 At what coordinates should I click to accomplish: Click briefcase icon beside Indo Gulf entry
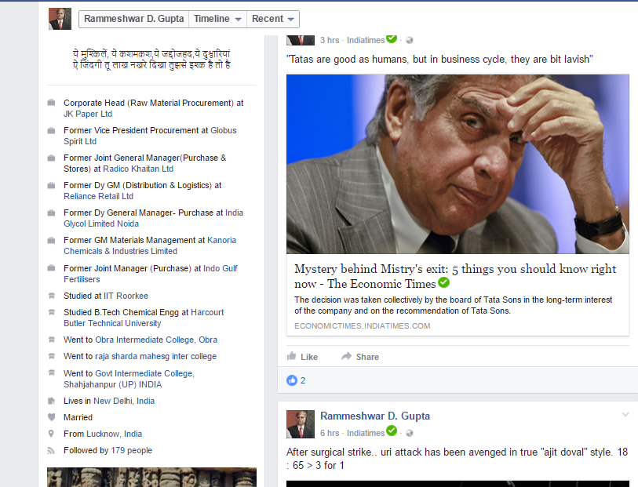point(51,268)
